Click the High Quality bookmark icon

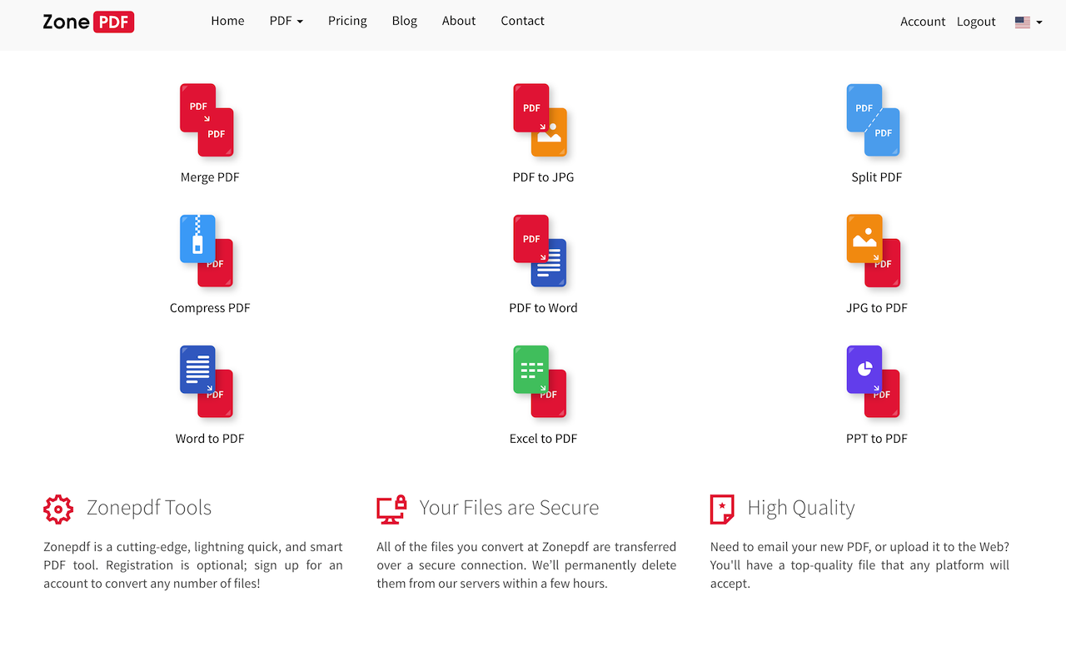(x=721, y=509)
